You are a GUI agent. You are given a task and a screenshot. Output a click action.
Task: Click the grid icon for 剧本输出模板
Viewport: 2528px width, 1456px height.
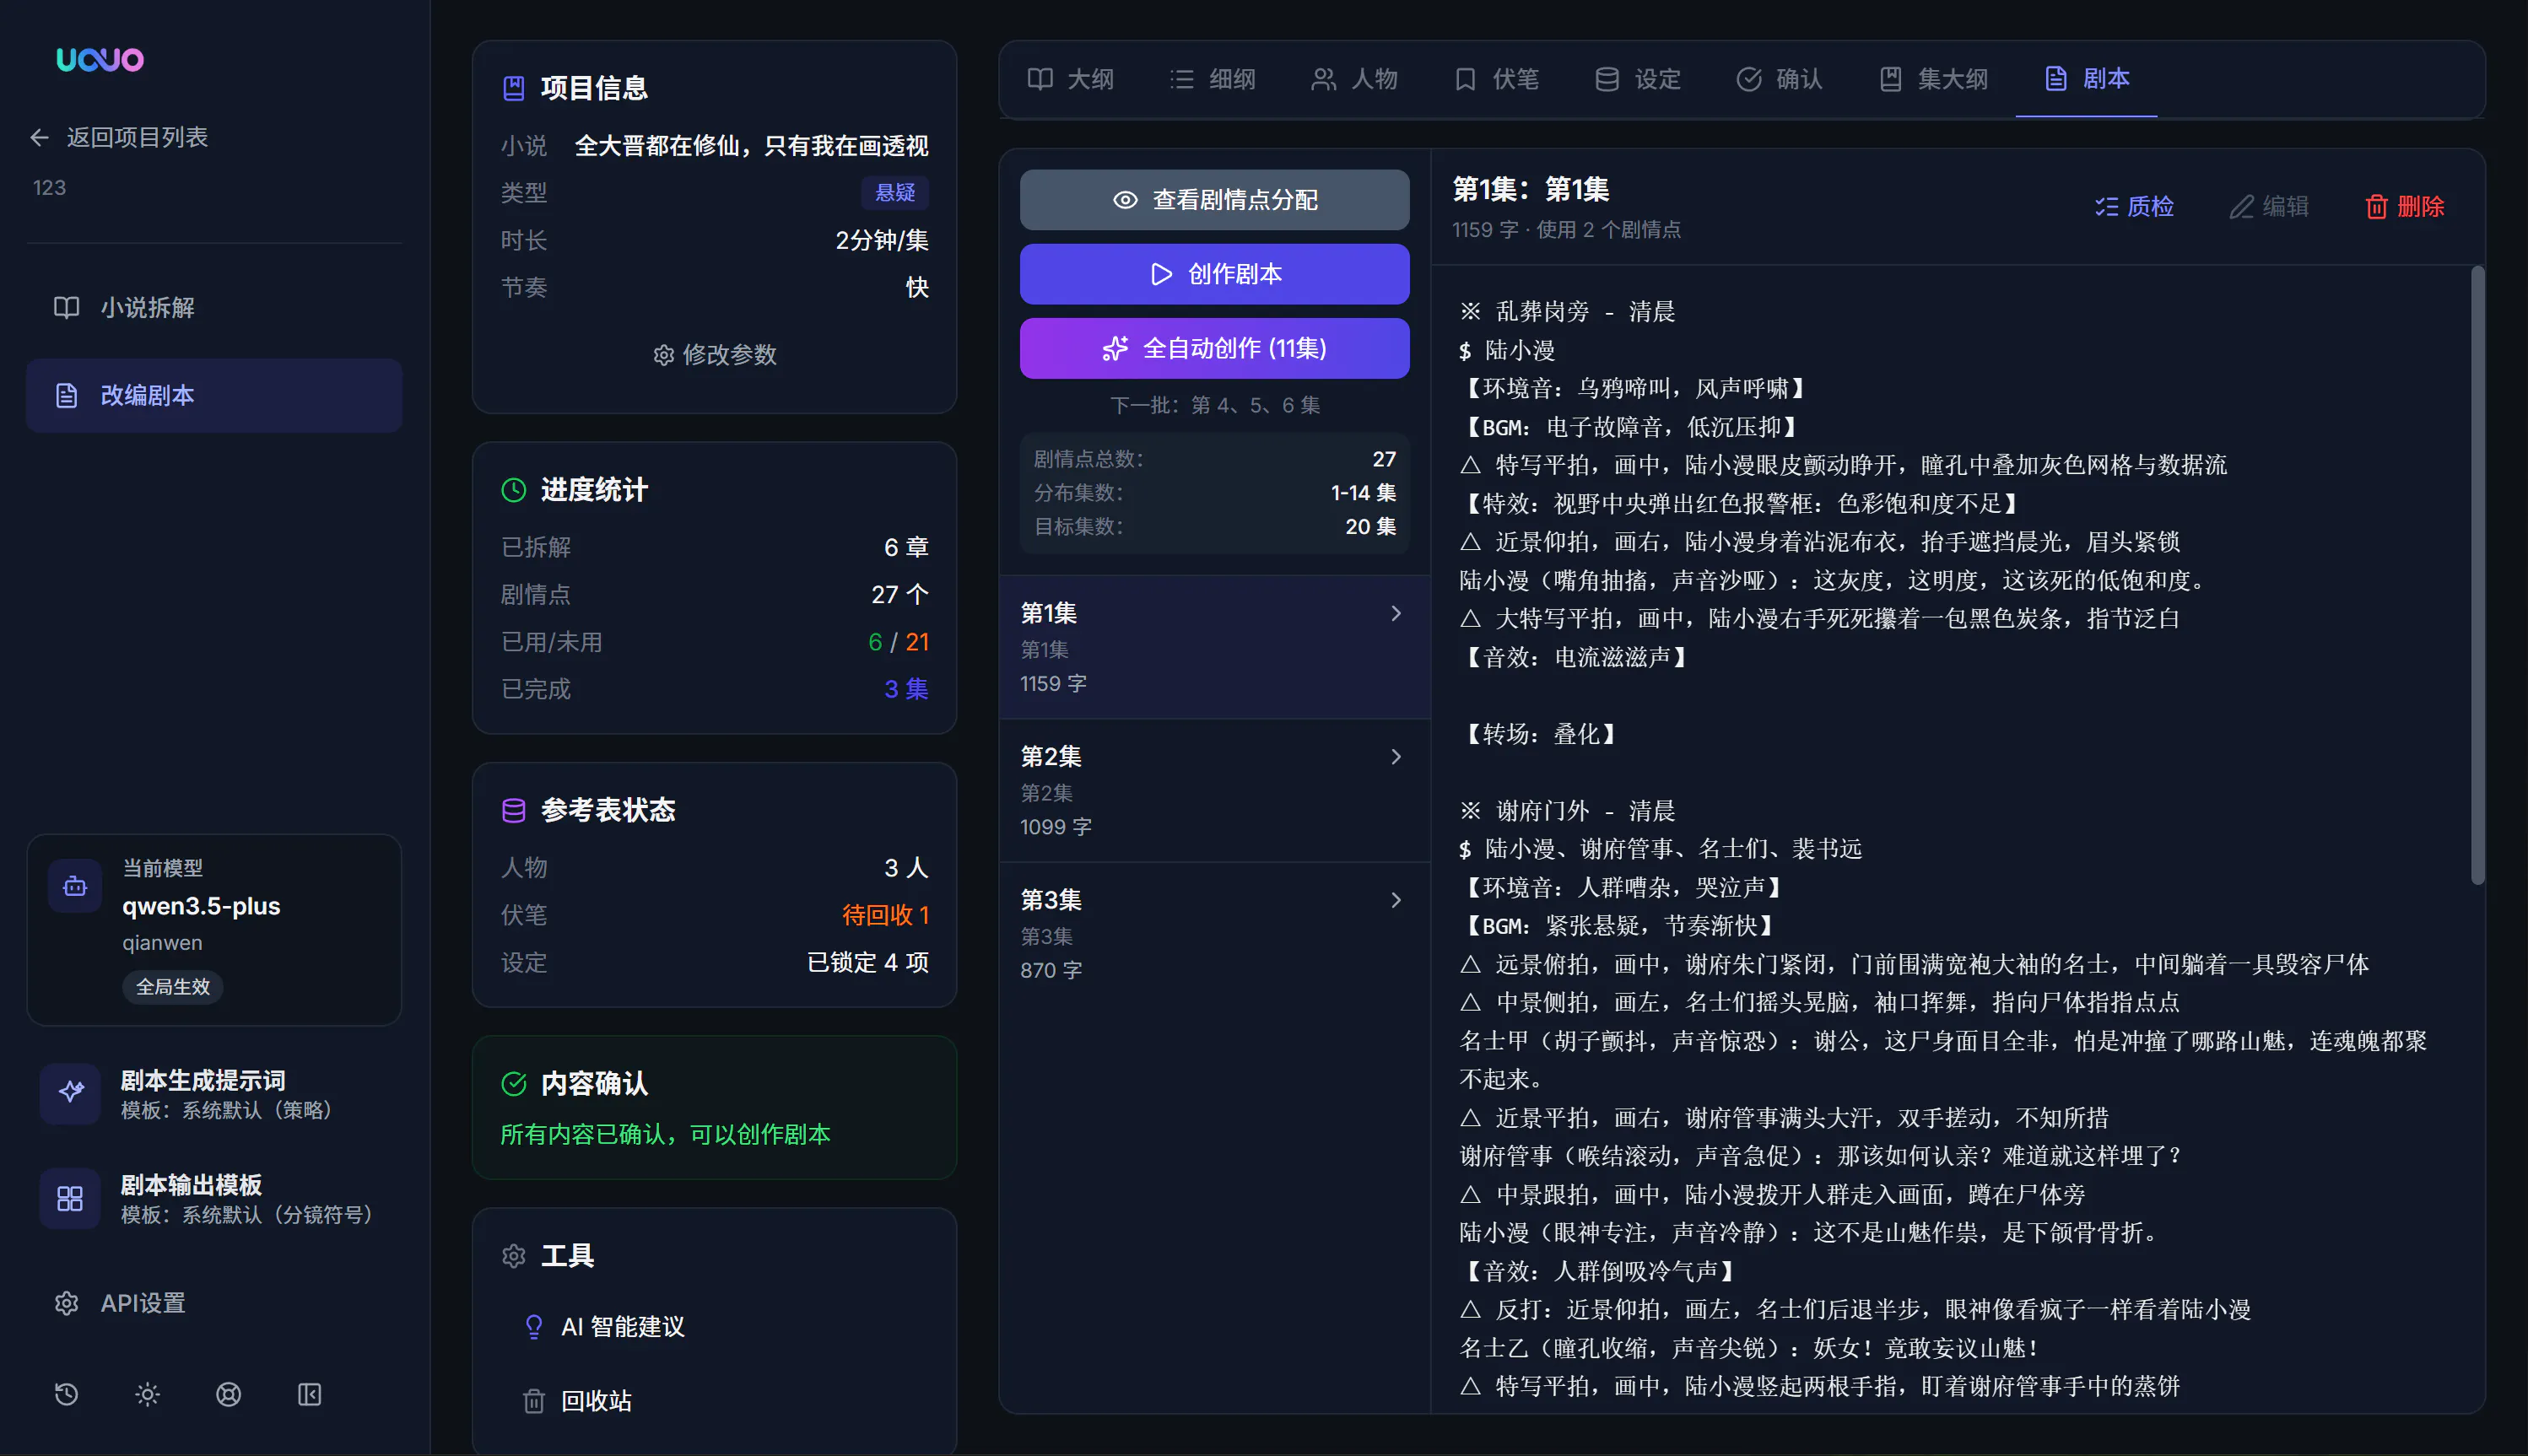(x=70, y=1198)
